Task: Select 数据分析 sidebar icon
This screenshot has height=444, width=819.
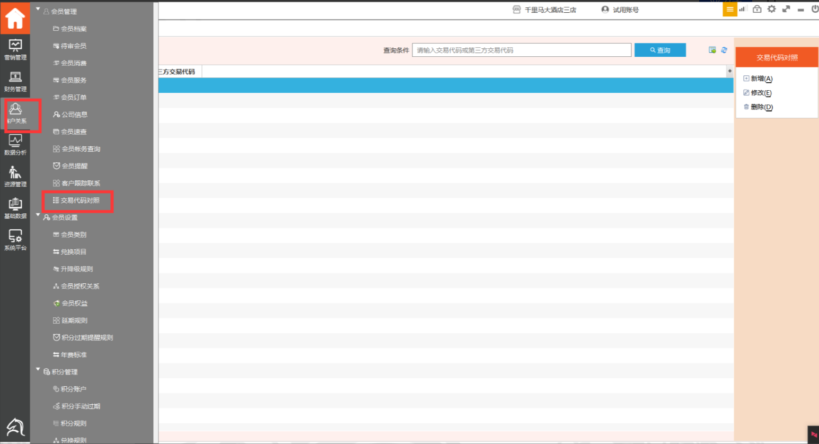Action: (x=15, y=145)
